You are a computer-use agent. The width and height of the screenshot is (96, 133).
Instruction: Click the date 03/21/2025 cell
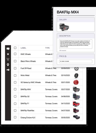click(66, 82)
